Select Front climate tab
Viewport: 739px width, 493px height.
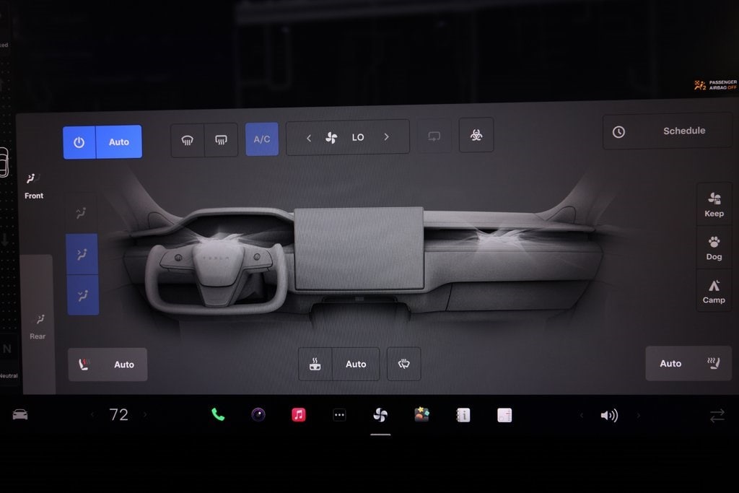pos(33,185)
